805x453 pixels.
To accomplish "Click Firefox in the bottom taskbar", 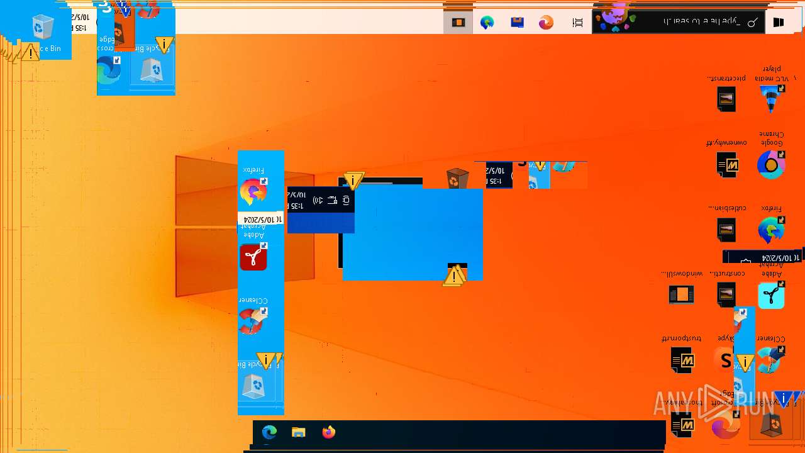I will coord(329,432).
